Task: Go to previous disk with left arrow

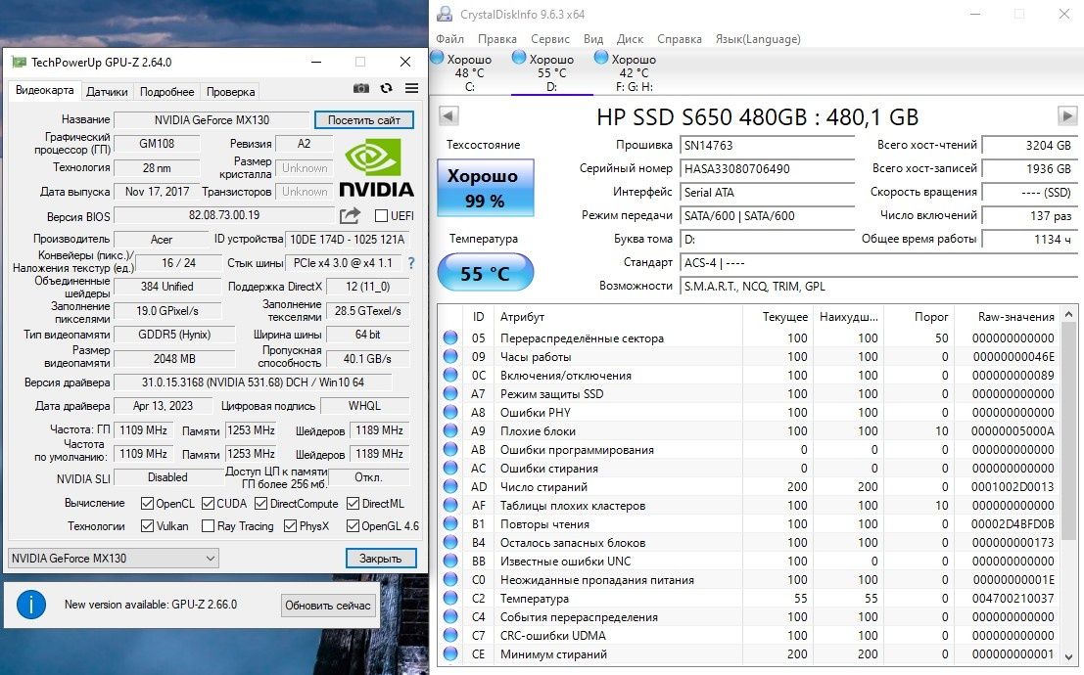Action: coord(448,116)
